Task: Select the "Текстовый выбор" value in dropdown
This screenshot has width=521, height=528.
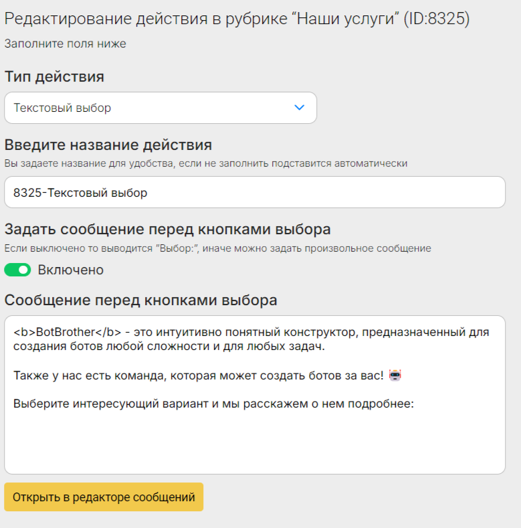Action: click(x=62, y=108)
